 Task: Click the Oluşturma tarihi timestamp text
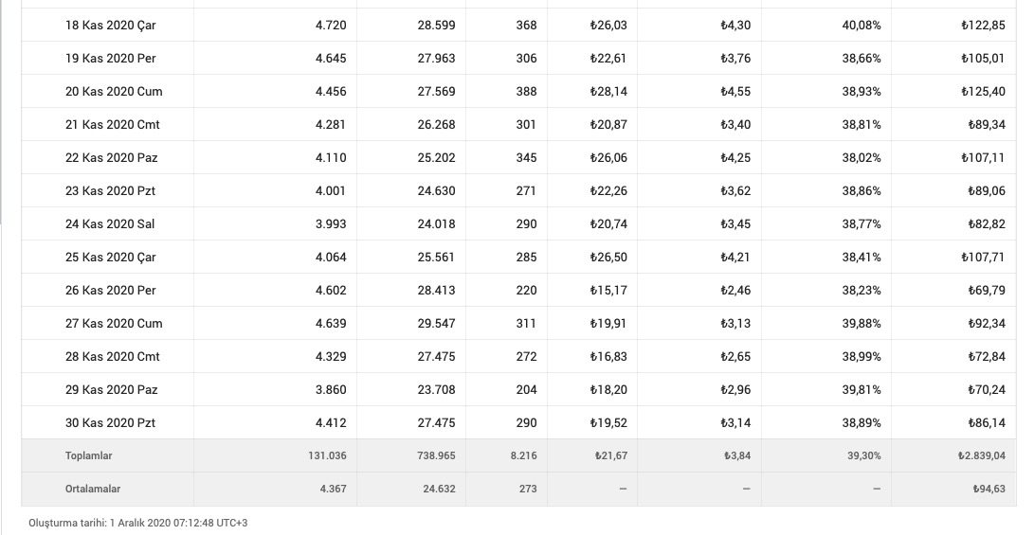tap(137, 523)
